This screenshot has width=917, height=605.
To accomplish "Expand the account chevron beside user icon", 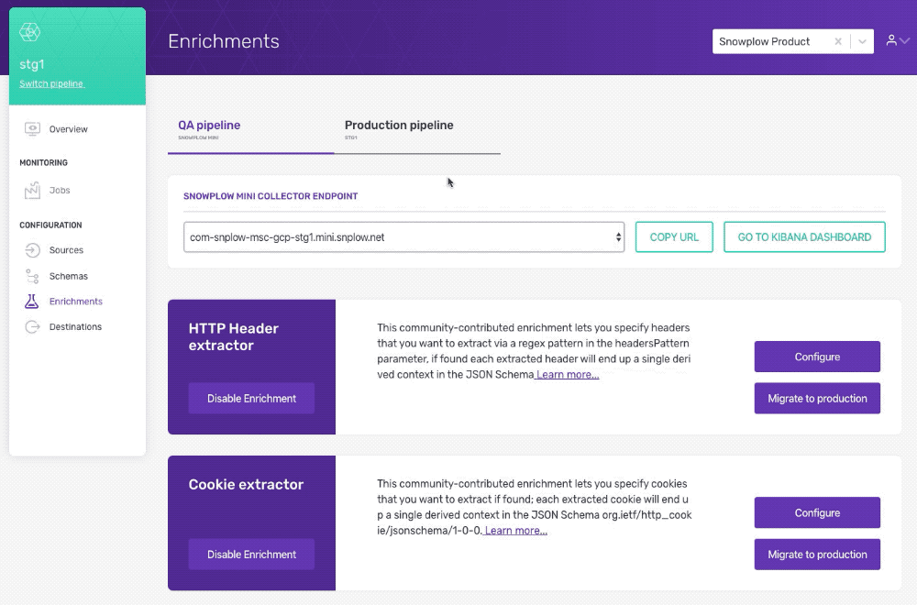I will coord(904,41).
